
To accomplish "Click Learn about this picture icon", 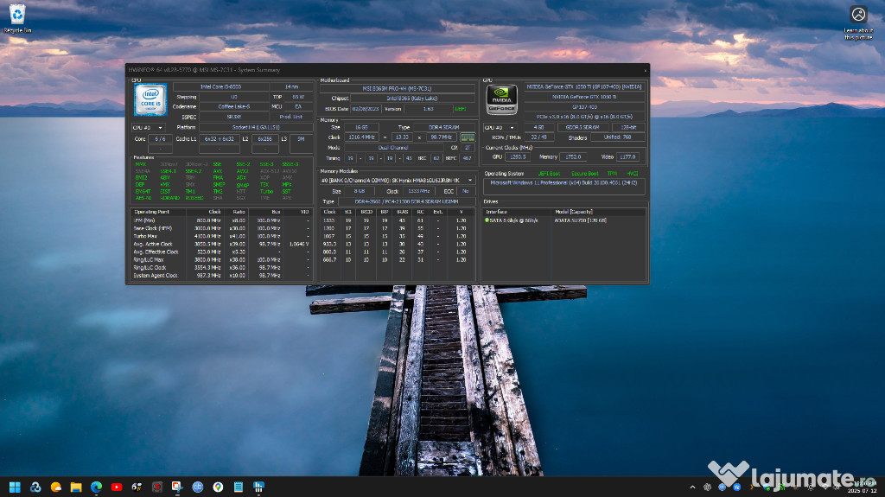I will click(858, 22).
